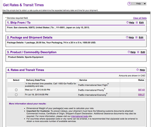Open Help link in Ship From / To
The width and height of the screenshot is (152, 127).
[132, 22]
